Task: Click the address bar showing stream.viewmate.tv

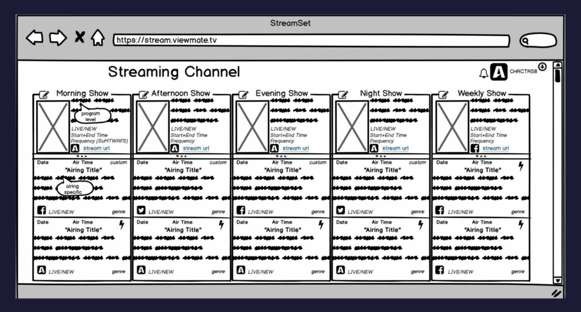Action: [311, 40]
